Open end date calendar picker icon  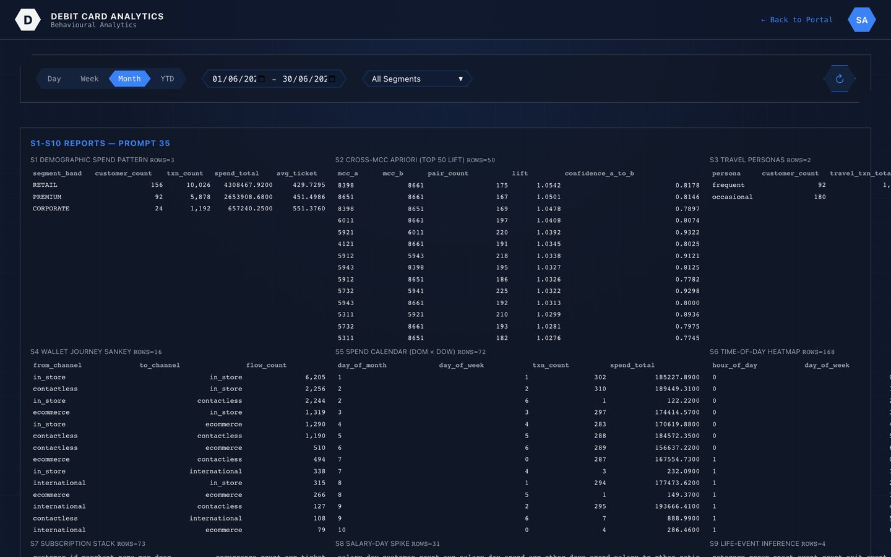click(x=332, y=79)
